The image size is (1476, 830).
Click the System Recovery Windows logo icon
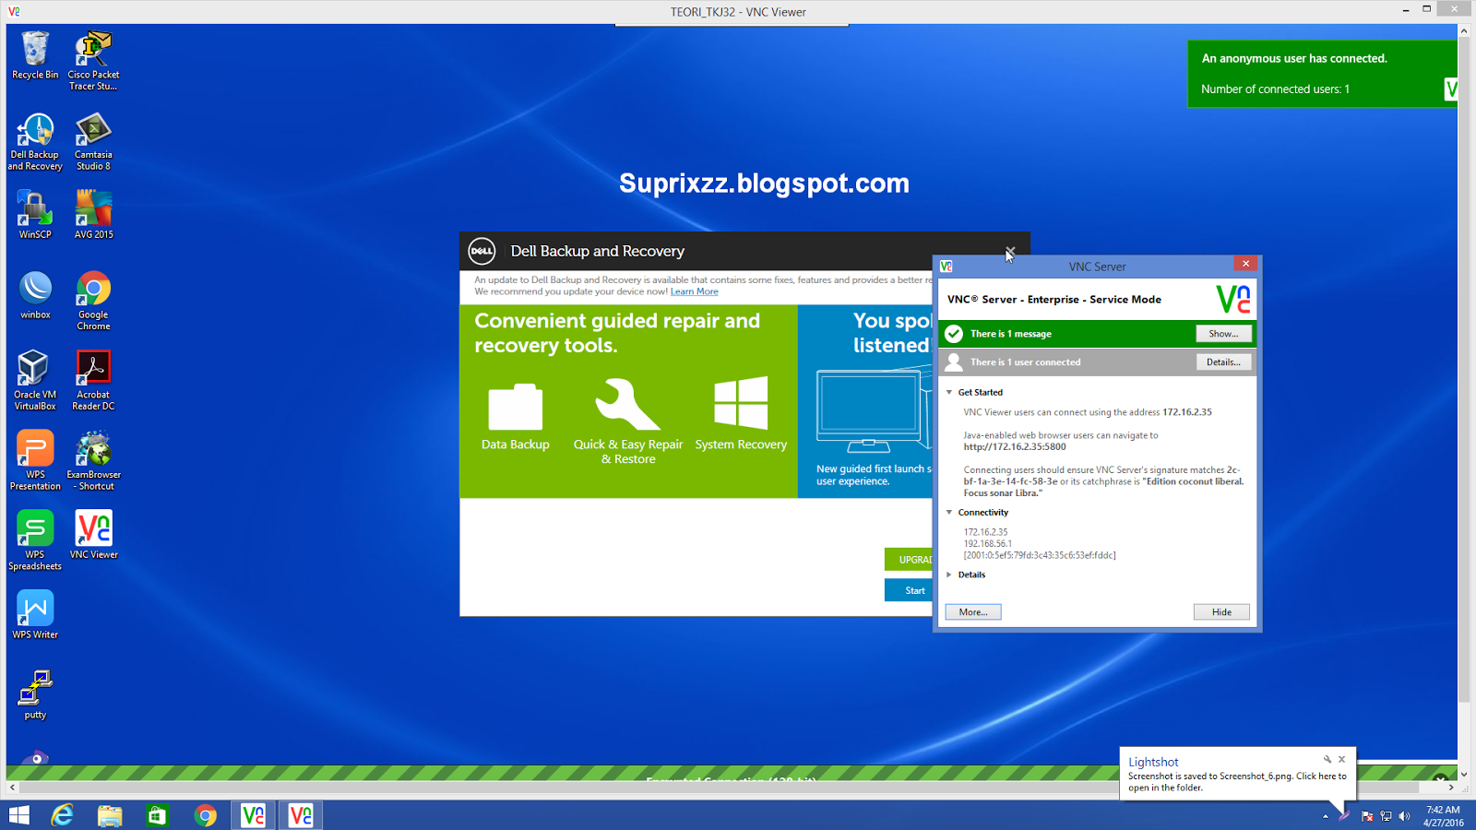pos(741,402)
